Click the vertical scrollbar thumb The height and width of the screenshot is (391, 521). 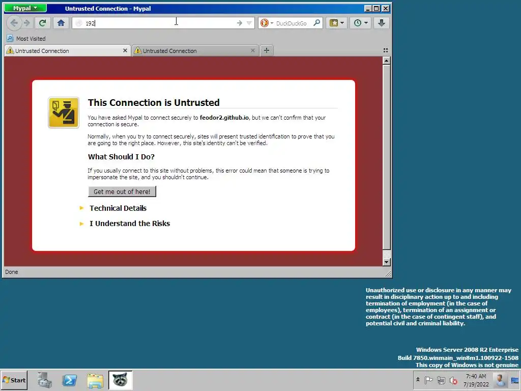pyautogui.click(x=386, y=157)
